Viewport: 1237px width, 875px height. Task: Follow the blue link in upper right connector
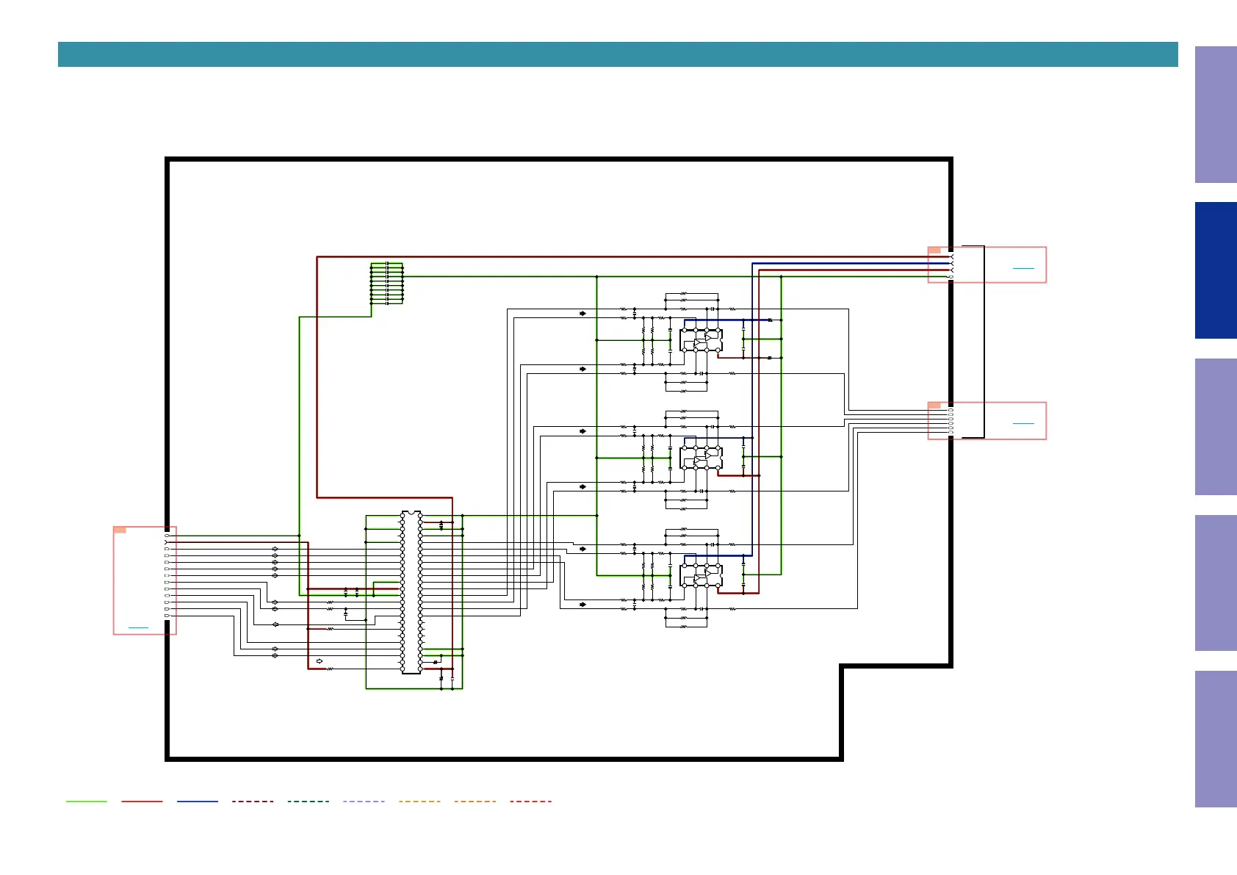[x=1023, y=269]
